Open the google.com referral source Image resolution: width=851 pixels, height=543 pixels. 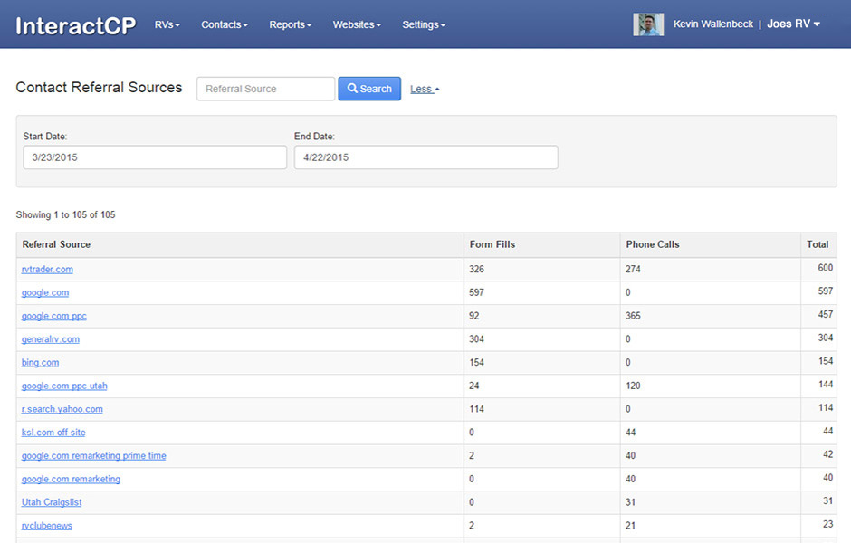pyautogui.click(x=45, y=292)
